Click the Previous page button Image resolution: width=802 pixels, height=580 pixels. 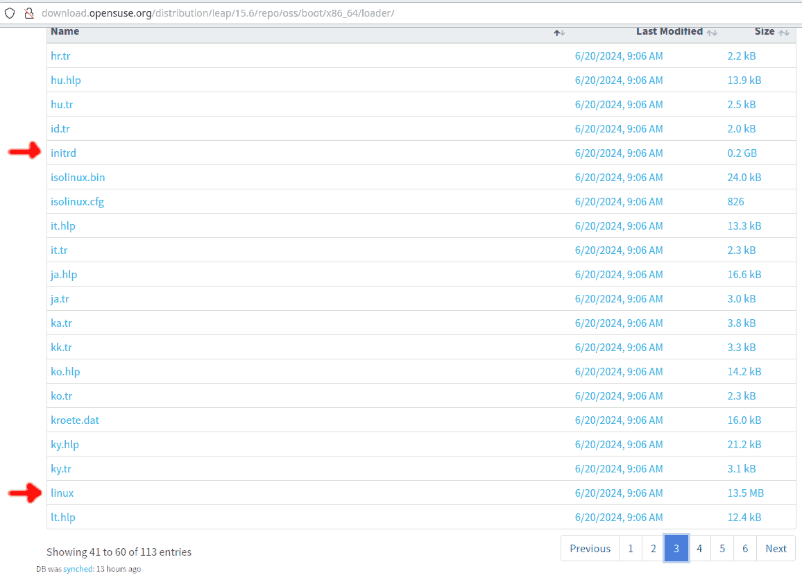[x=590, y=548]
